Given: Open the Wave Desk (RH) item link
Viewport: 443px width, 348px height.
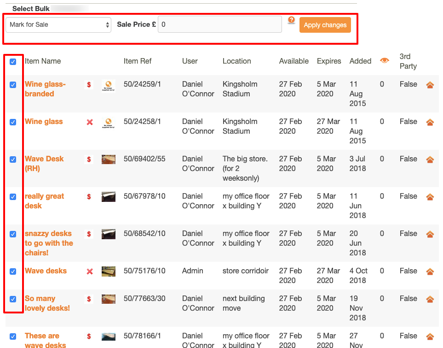Looking at the screenshot, I should coord(44,164).
